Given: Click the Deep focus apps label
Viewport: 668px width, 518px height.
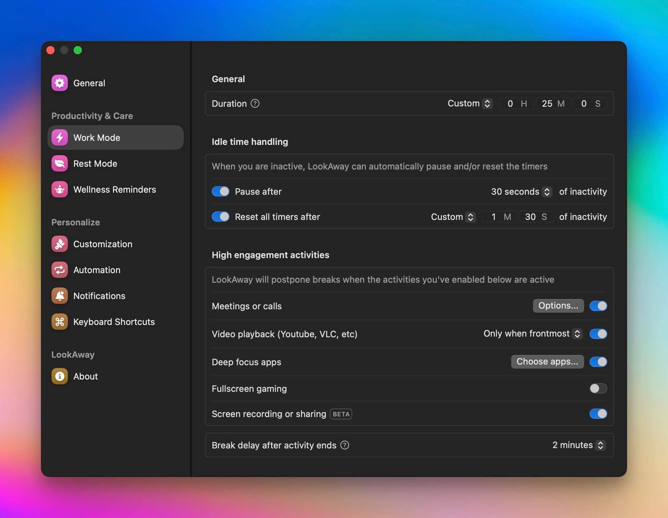Looking at the screenshot, I should (247, 362).
